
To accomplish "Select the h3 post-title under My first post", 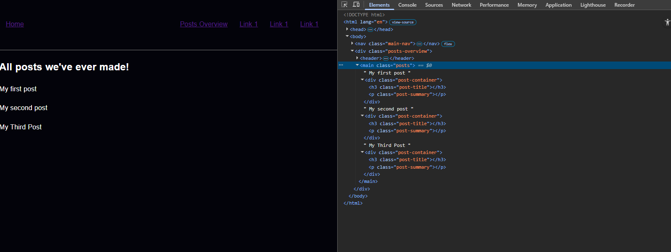I will [407, 87].
